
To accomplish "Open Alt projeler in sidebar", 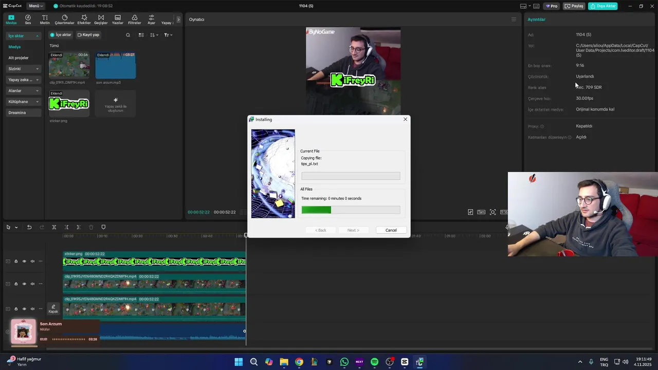I will click(19, 58).
